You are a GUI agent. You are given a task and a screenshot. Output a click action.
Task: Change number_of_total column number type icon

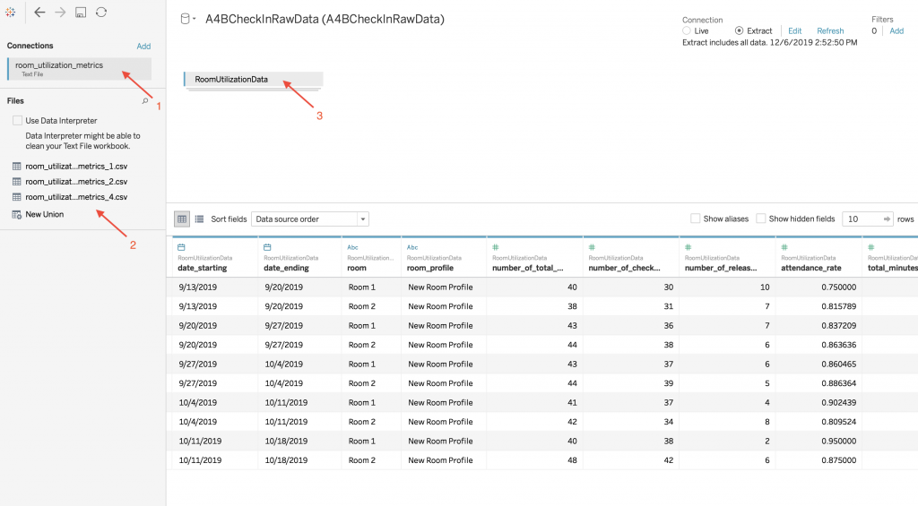tap(495, 247)
